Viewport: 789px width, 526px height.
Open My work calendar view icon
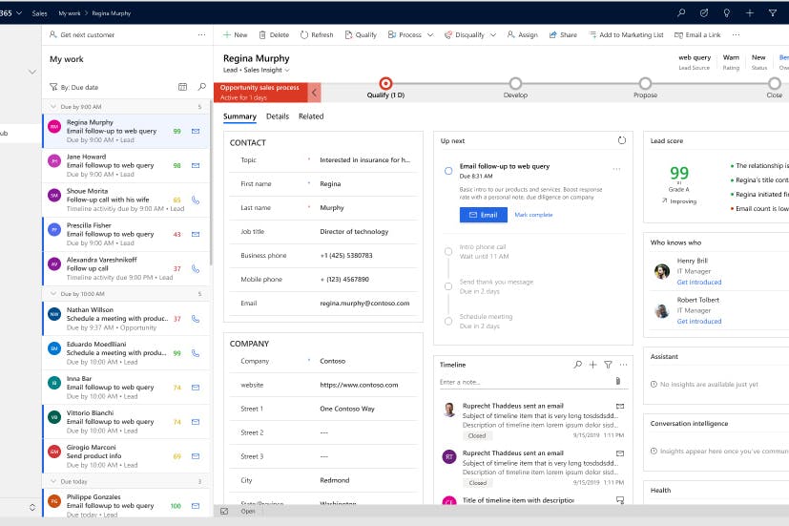182,87
